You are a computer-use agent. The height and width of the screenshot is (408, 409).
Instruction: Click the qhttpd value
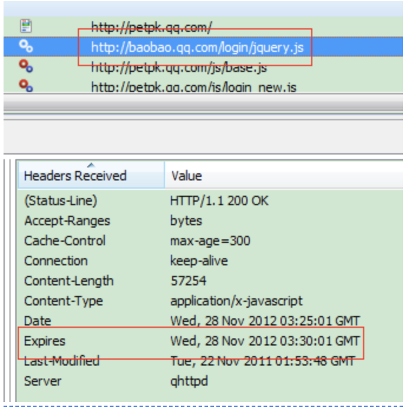[189, 381]
